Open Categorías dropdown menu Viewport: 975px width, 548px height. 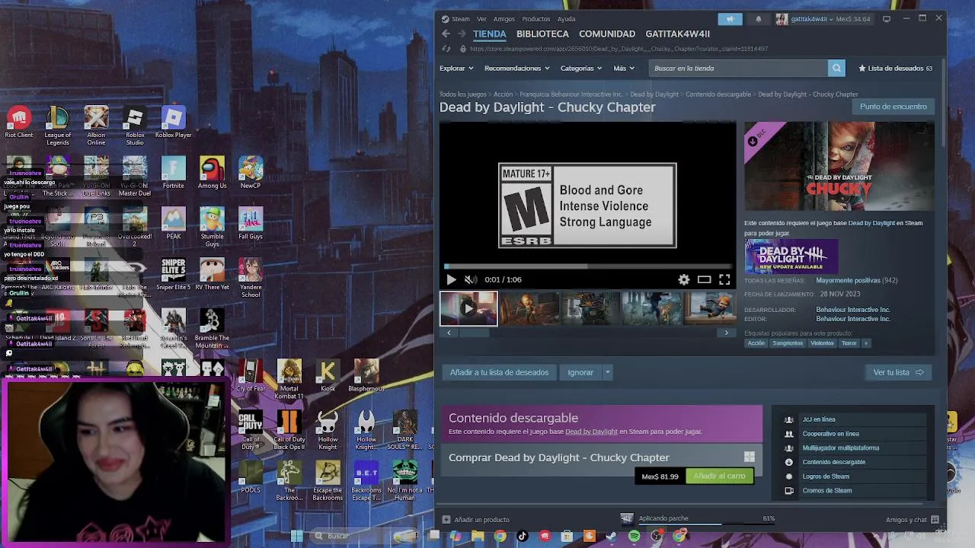(x=581, y=68)
